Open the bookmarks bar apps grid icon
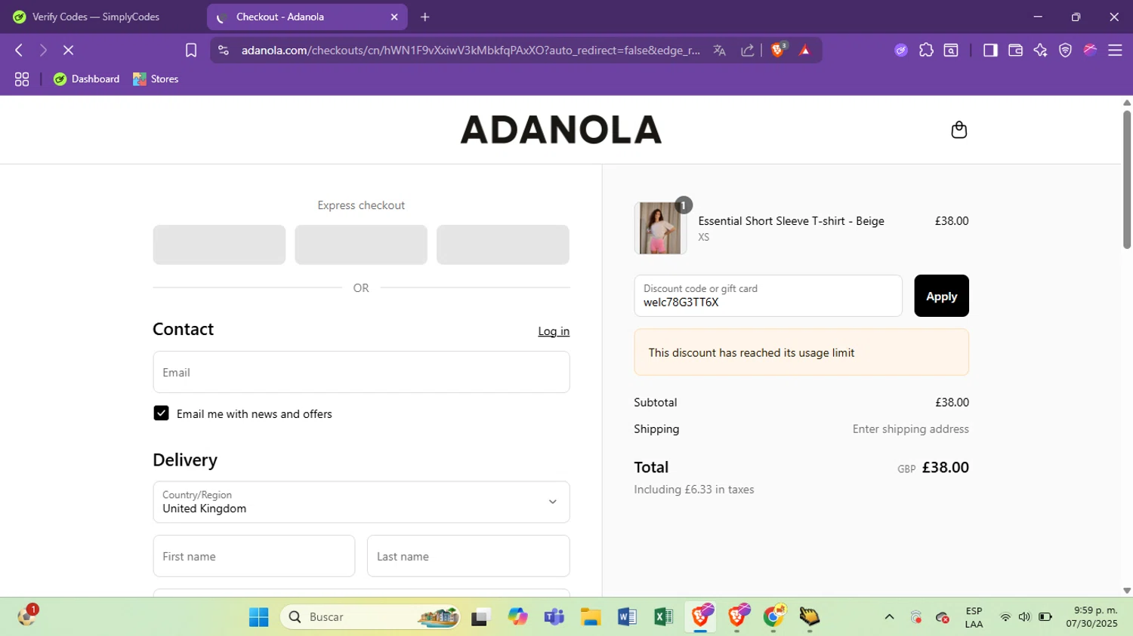This screenshot has height=636, width=1133. [x=22, y=79]
